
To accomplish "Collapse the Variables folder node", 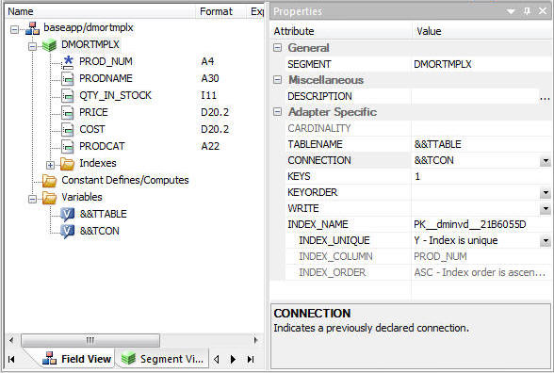I will [x=32, y=200].
